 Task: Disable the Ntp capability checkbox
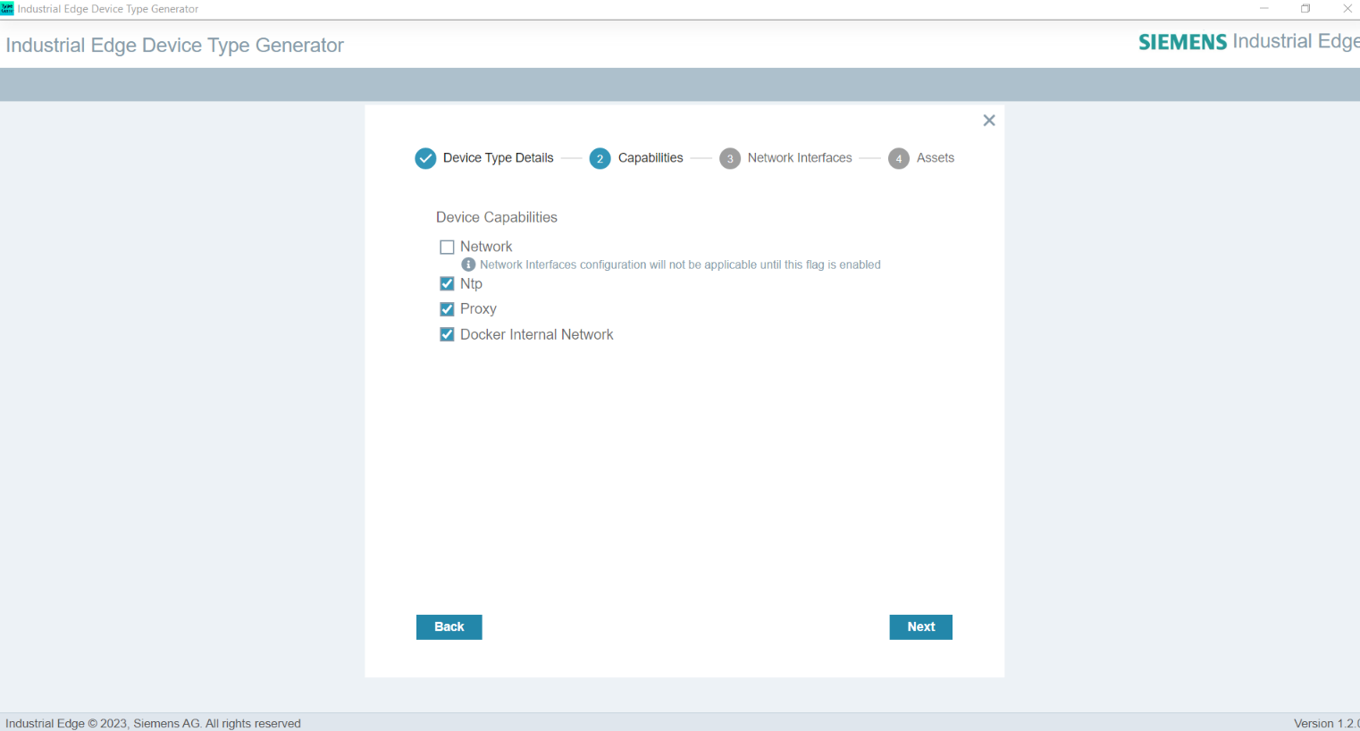pos(447,283)
